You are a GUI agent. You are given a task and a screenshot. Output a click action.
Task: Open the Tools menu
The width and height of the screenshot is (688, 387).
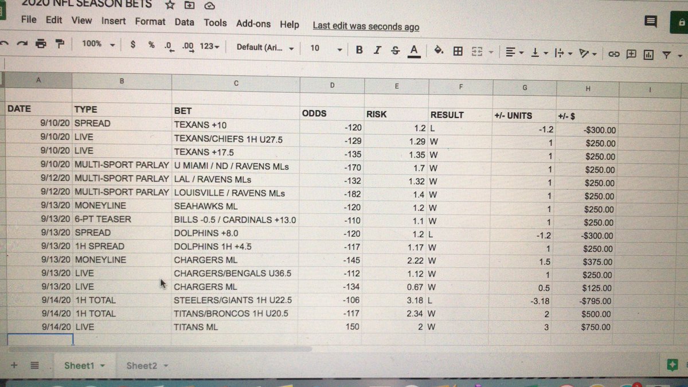215,23
